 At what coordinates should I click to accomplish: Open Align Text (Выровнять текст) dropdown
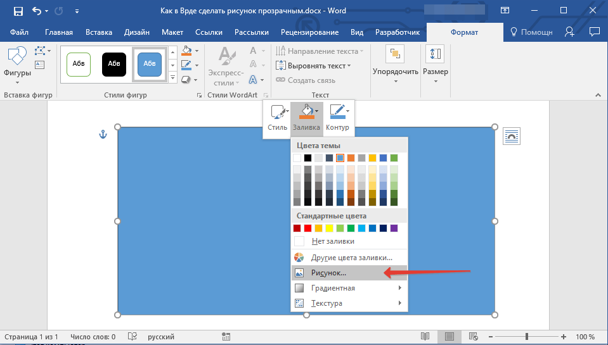click(x=314, y=66)
